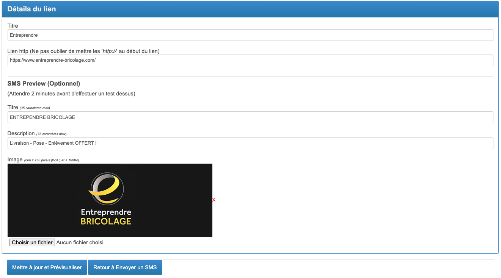This screenshot has height=278, width=501.
Task: Edit SMS preview title 'ENTREPENDRE BRICOLAGE' field
Action: pos(250,117)
